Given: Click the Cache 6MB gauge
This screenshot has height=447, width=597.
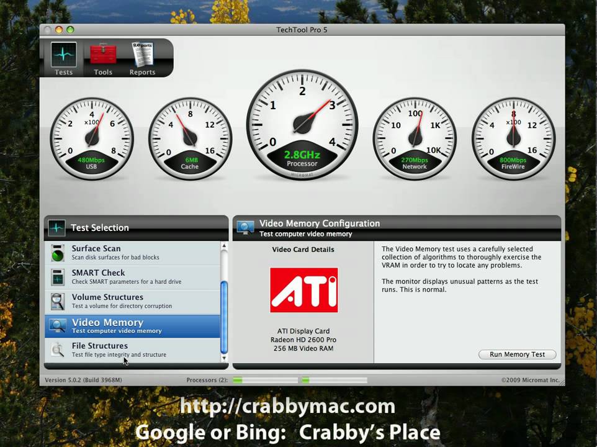Looking at the screenshot, I should (190, 138).
